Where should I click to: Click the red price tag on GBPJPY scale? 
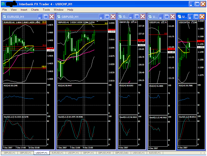pos(141,40)
